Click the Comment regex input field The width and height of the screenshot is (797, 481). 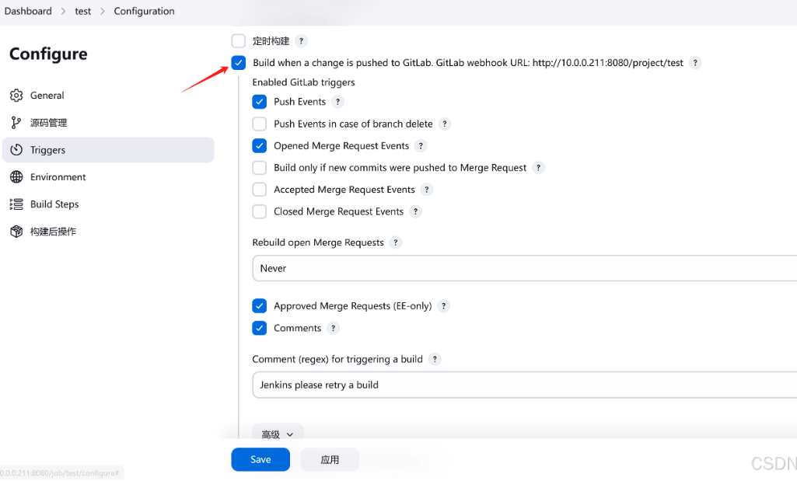coord(525,385)
